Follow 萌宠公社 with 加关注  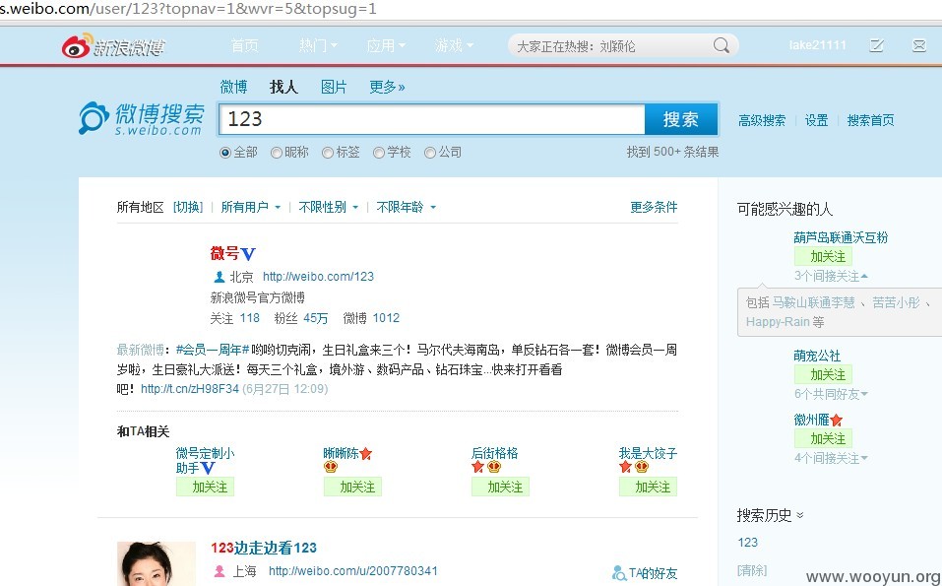pos(823,375)
